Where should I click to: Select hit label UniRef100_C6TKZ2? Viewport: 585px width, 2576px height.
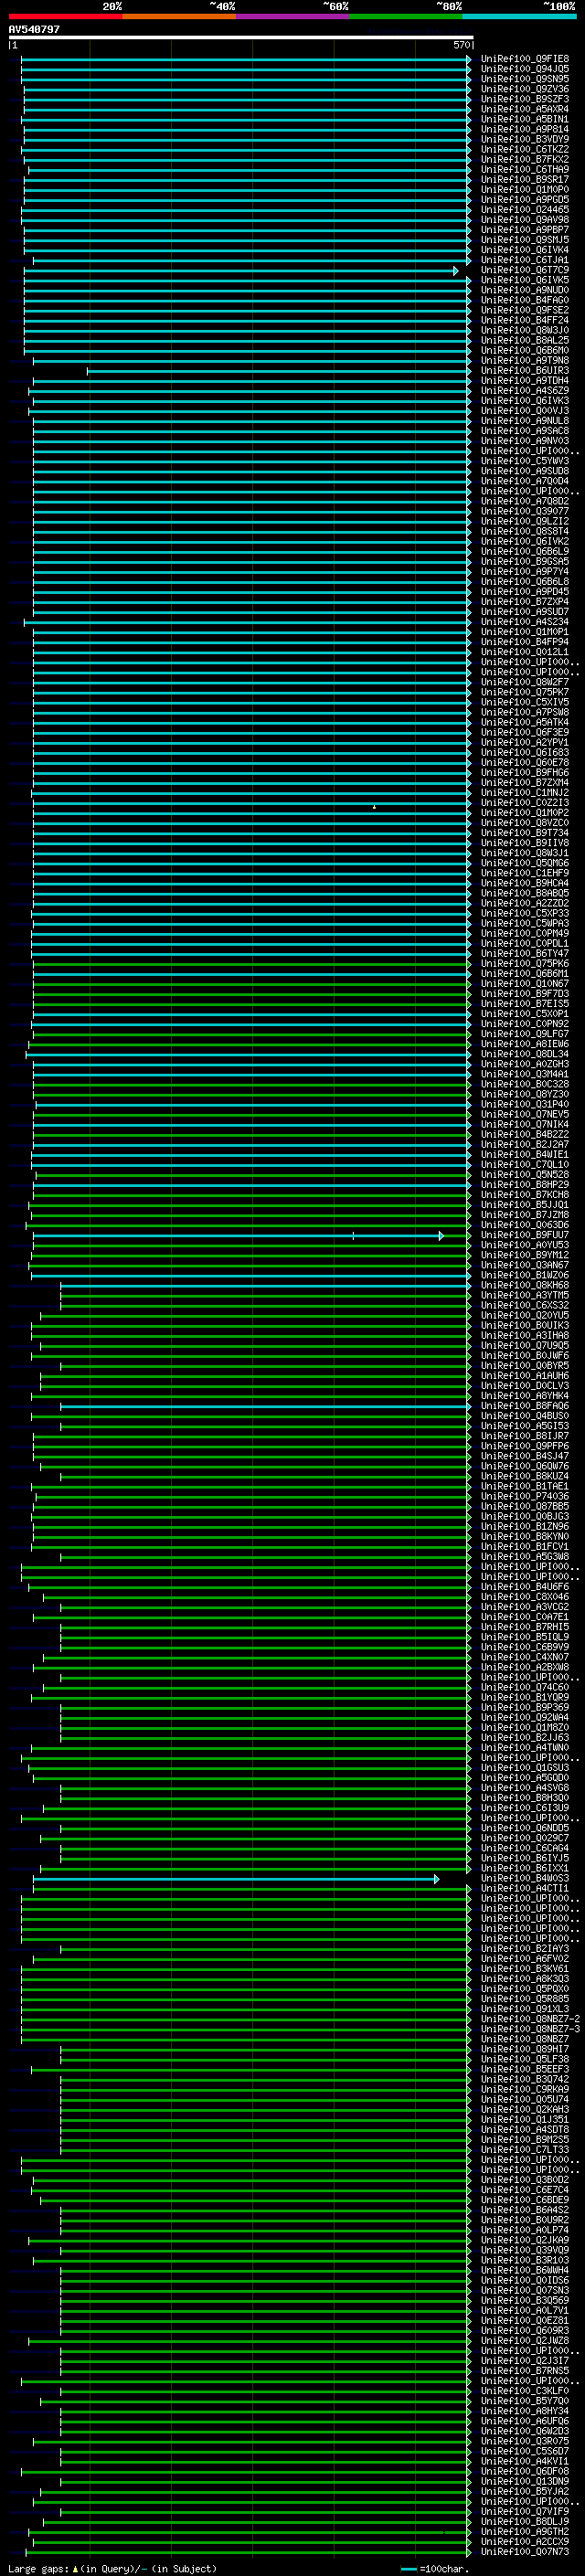point(525,149)
